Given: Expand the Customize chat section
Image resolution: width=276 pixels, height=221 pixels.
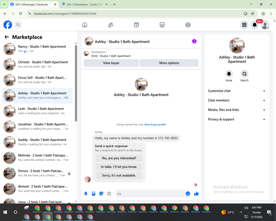Looking at the screenshot, I should [x=237, y=91].
